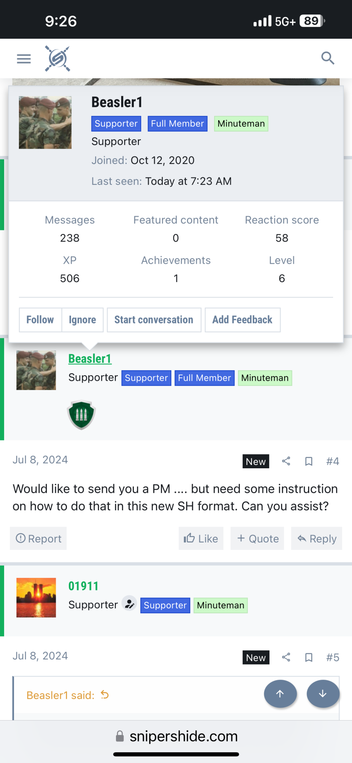Screen dimensions: 352x763
Task: Click the Follow button in profile card
Action: pyautogui.click(x=40, y=320)
